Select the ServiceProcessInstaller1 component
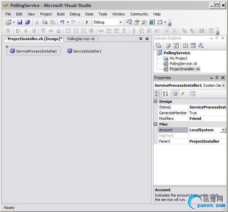Screen dimensions: 228x212 coord(33,51)
